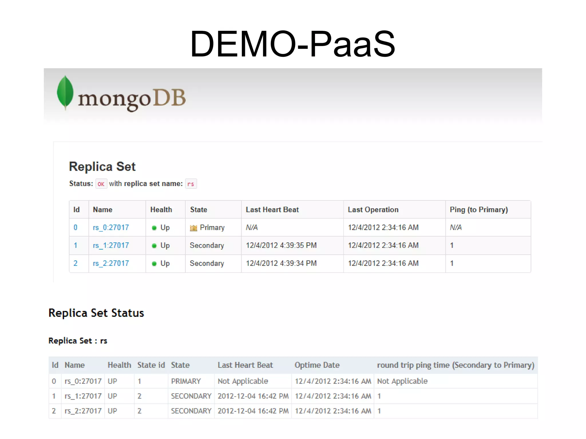
Task: Open the rs_2:27017 member link
Action: click(111, 263)
